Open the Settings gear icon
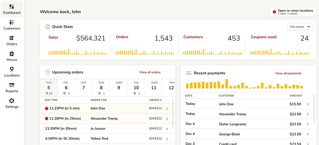This screenshot has height=145, width=319. [x=12, y=101]
